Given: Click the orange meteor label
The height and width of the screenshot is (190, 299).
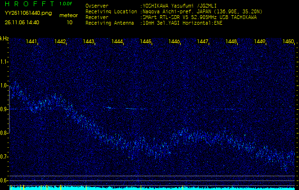Looking at the screenshot, I should pyautogui.click(x=69, y=15).
